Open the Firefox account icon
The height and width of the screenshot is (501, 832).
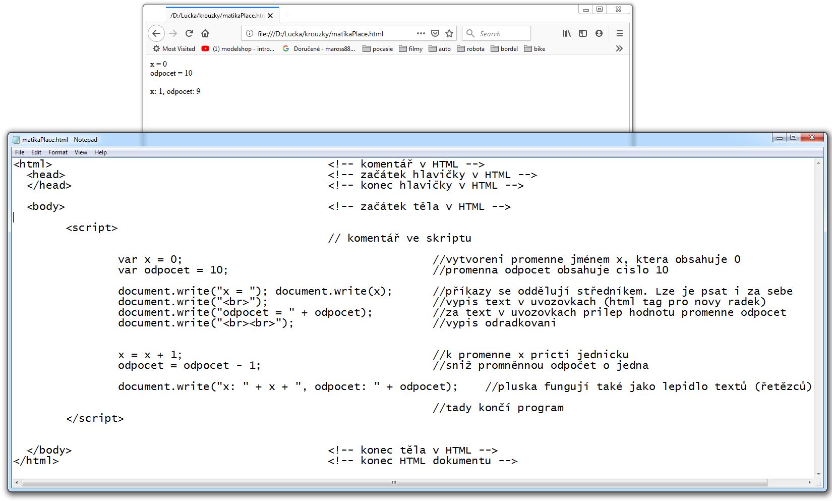599,33
